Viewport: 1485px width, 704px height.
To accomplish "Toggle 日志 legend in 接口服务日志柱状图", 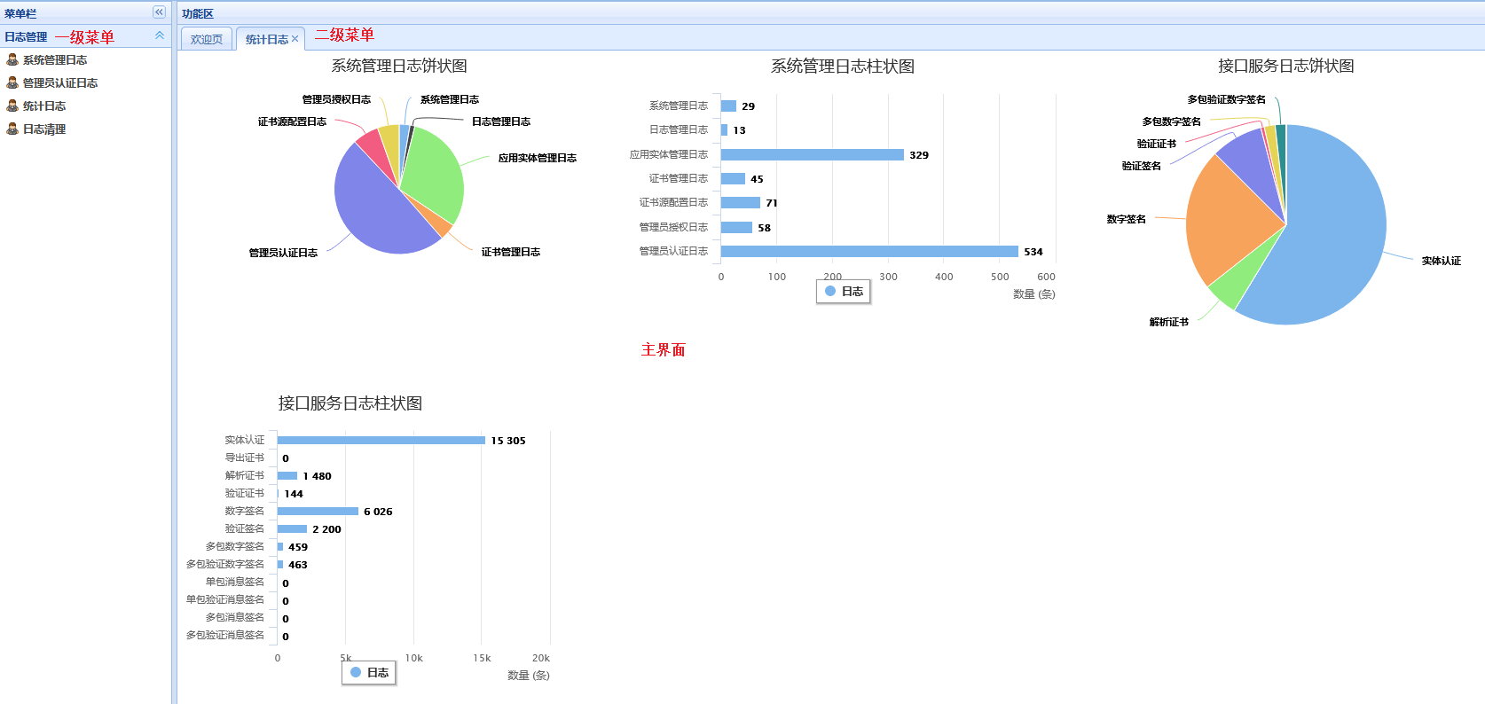I will click(x=369, y=672).
